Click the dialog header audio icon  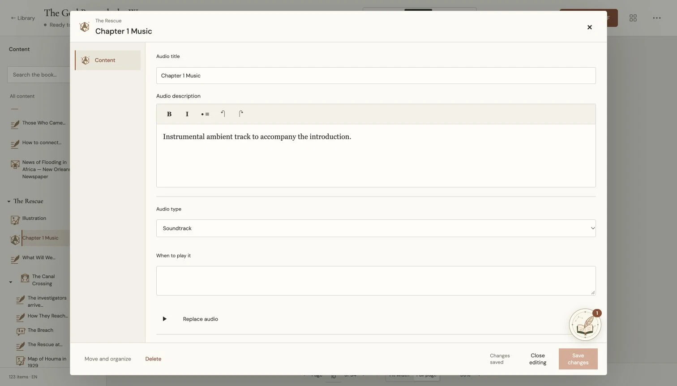[84, 27]
